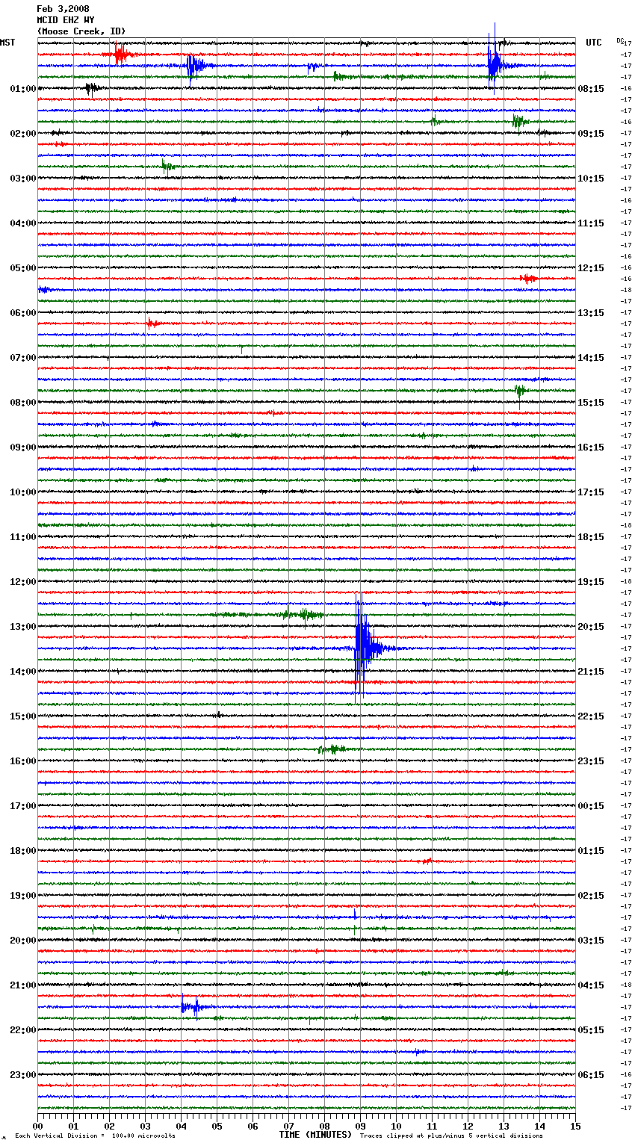Click the "14:15" UTC time label
Image resolution: width=635 pixels, height=1146 pixels.
point(591,358)
